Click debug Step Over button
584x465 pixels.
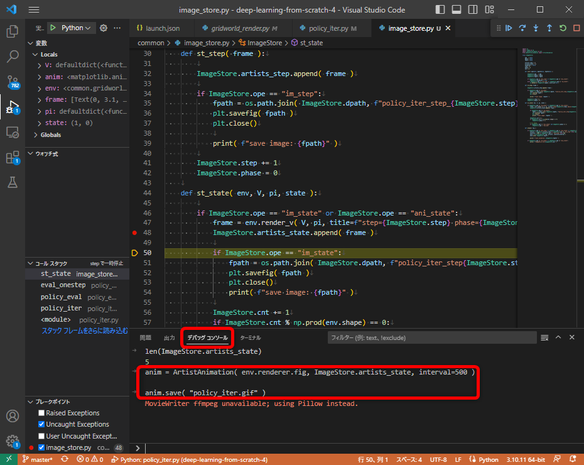(x=522, y=28)
